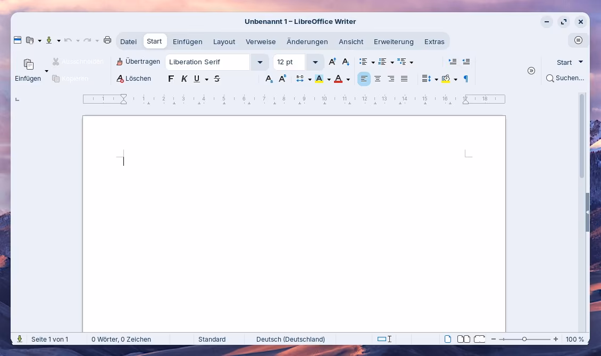Click the Löschen clear formatting button
Screen dimensions: 601x356
(x=134, y=79)
